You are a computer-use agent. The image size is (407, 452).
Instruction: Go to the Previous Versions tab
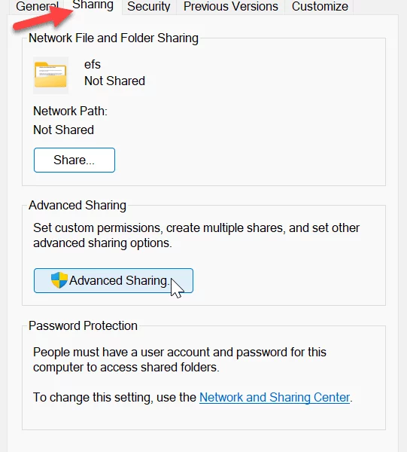pyautogui.click(x=230, y=7)
